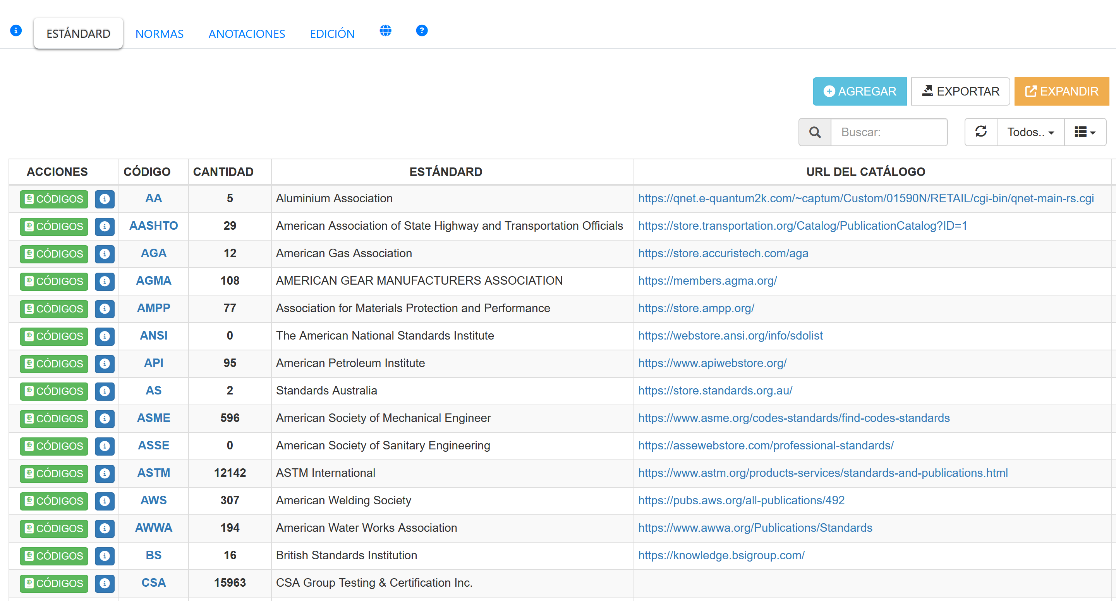Click the quantity cell '12142'
Viewport: 1116px width, 601px height.
coord(230,473)
